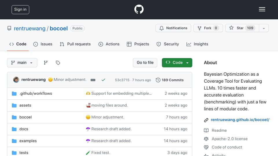This screenshot has height=156, width=278.
Task: Open the docs folder
Action: pos(24,129)
